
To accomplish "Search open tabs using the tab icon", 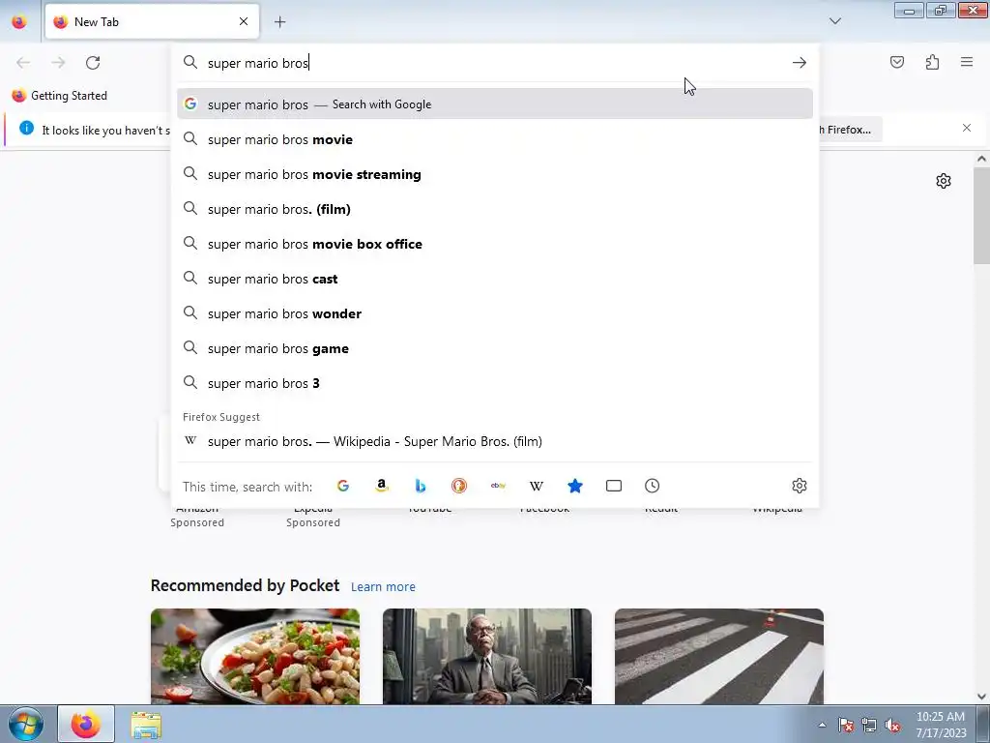I will (614, 486).
